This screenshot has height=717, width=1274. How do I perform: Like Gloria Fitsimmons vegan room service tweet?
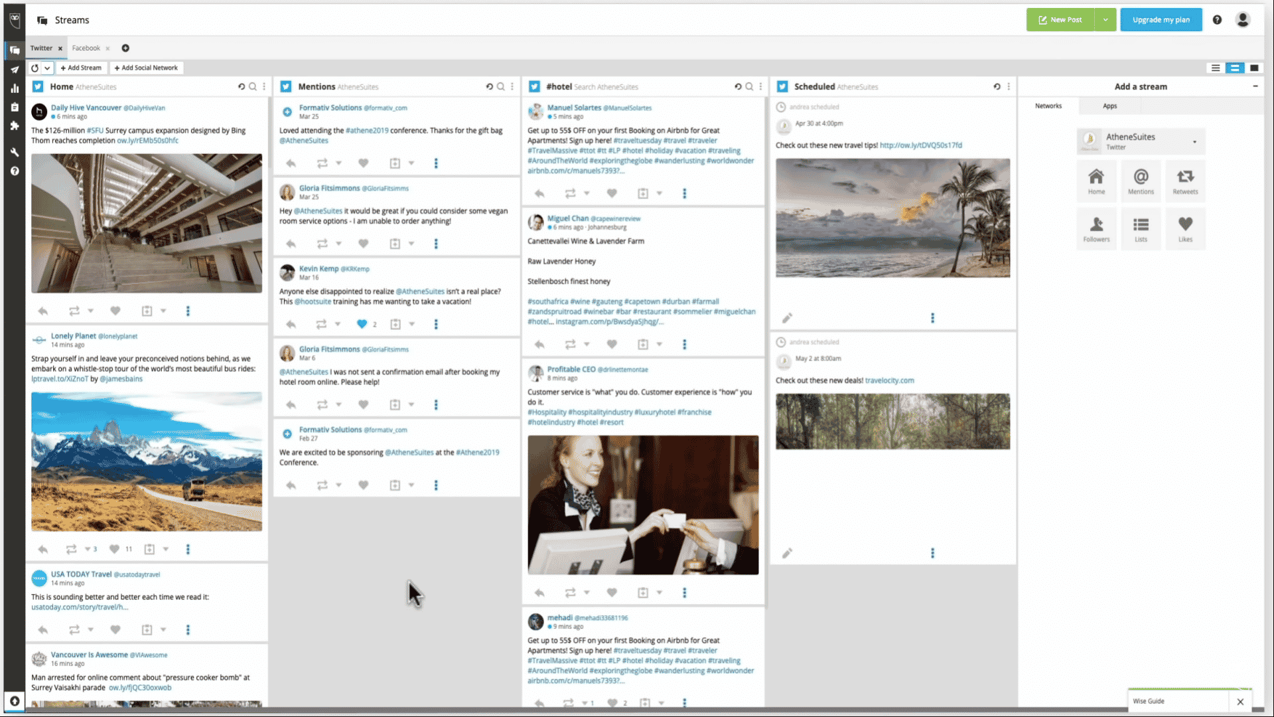(363, 244)
